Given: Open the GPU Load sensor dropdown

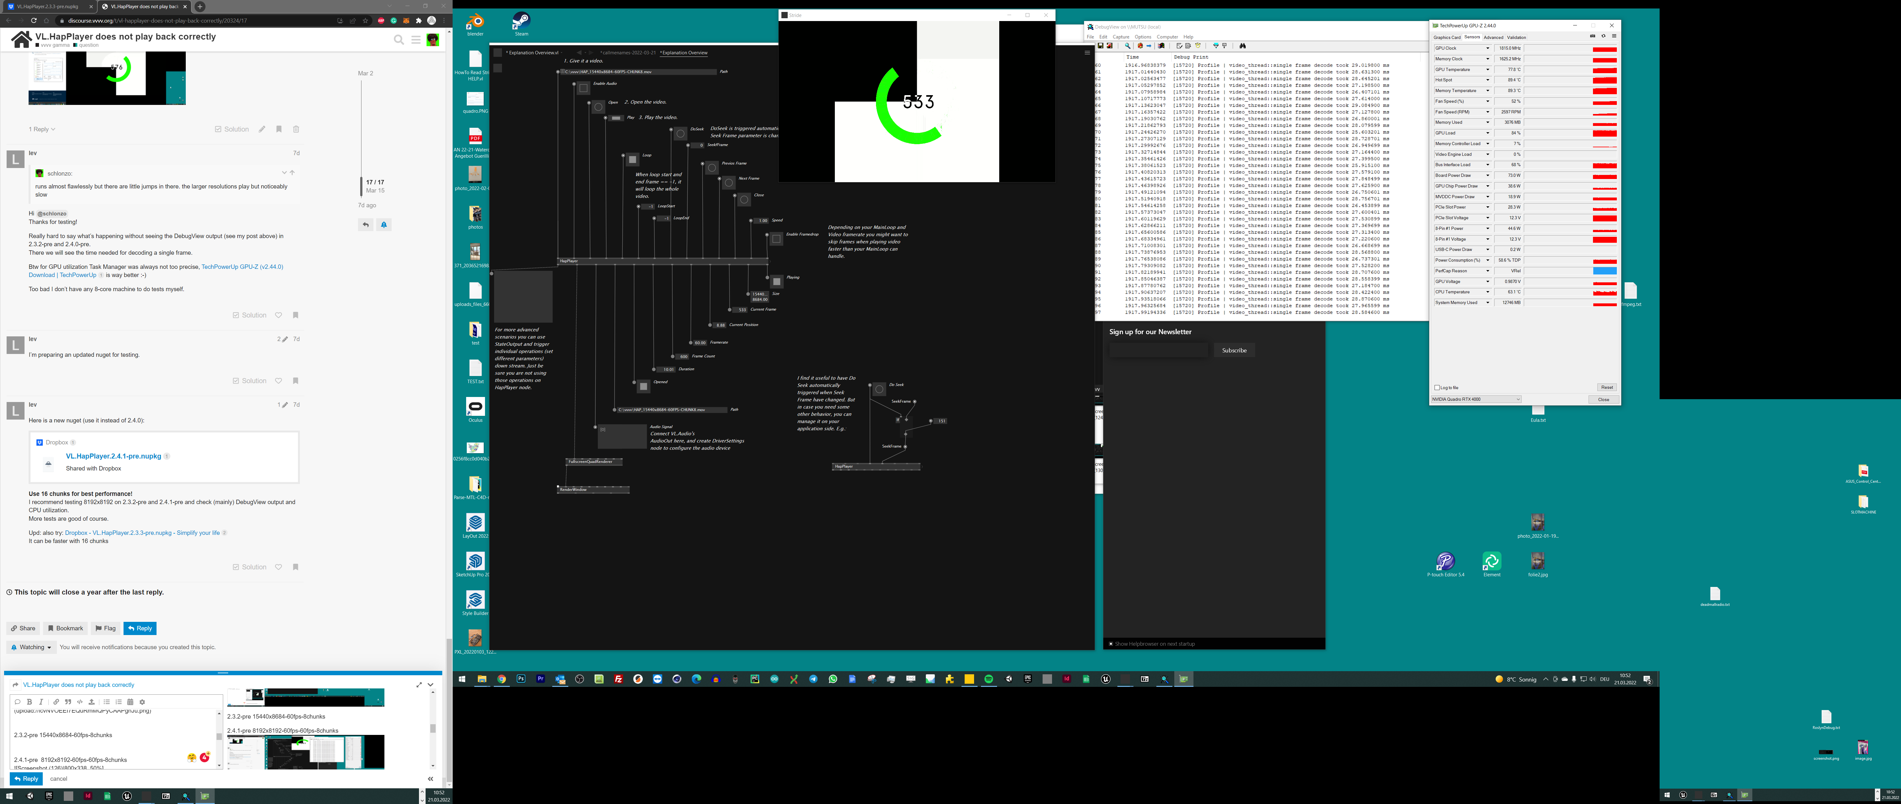Looking at the screenshot, I should (x=1488, y=133).
